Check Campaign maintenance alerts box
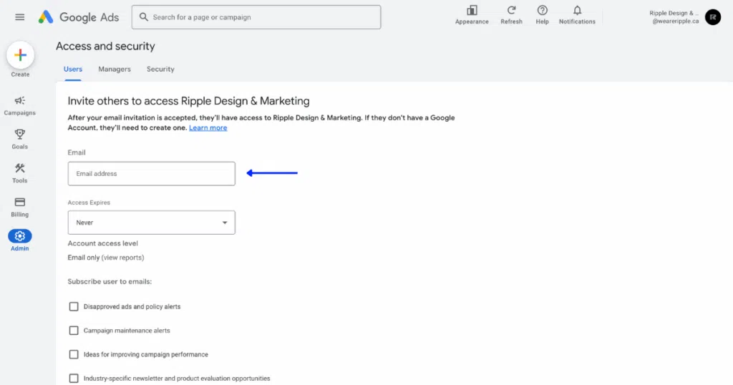This screenshot has width=733, height=385. pos(74,331)
